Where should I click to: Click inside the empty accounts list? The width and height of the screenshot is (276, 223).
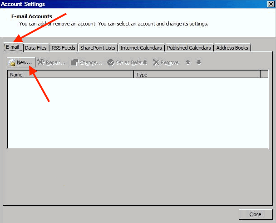(138, 113)
